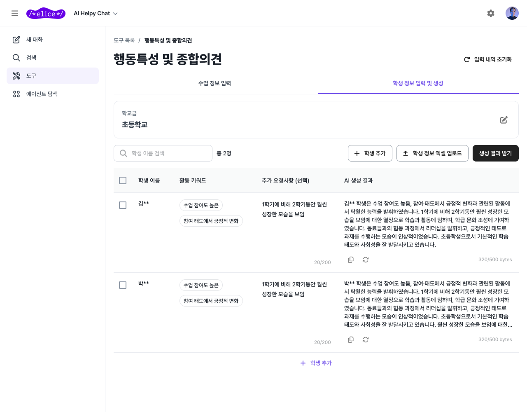Copy 김** student's AI generated result
This screenshot has width=527, height=412.
click(351, 260)
